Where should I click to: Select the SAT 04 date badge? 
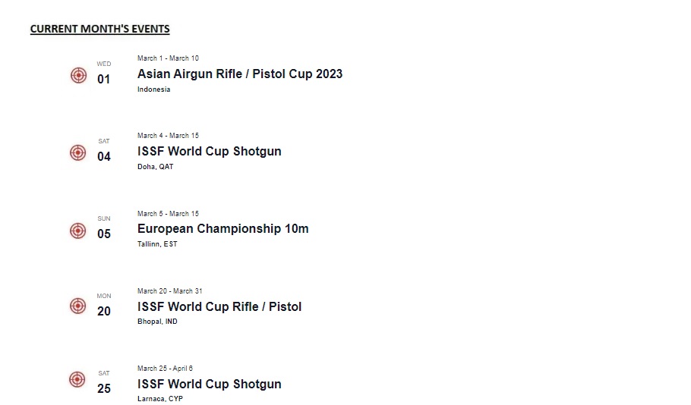[x=104, y=152]
